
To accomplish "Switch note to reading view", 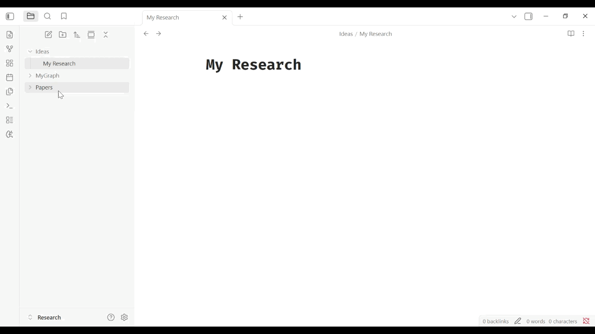I will (x=571, y=34).
